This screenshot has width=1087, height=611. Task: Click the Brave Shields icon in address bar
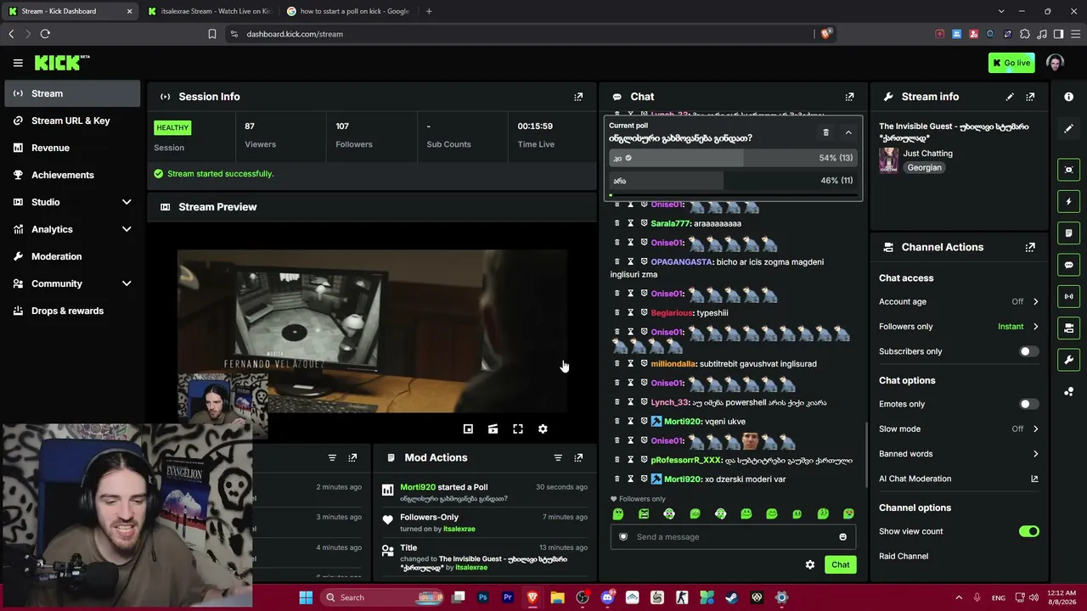pyautogui.click(x=825, y=34)
